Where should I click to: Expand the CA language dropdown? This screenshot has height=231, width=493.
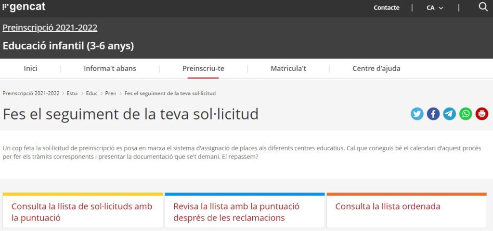click(x=435, y=8)
